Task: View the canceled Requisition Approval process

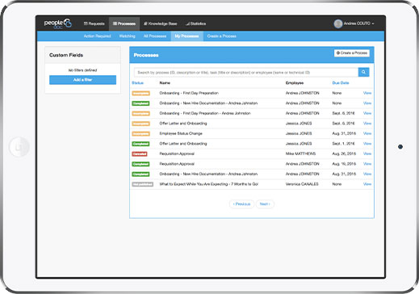Action: point(367,153)
